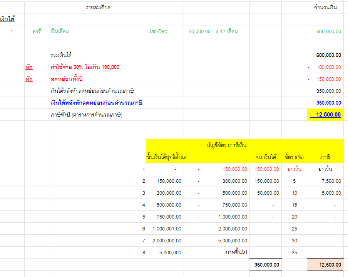This screenshot has height=277, width=348.
Task: Click the blue "เงินได้หลังหักลดหย่อนก่อนคำนวณภาษี" label
Action: pyautogui.click(x=97, y=103)
